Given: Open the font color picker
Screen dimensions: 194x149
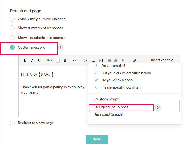Looking at the screenshot, I should coord(65,60).
